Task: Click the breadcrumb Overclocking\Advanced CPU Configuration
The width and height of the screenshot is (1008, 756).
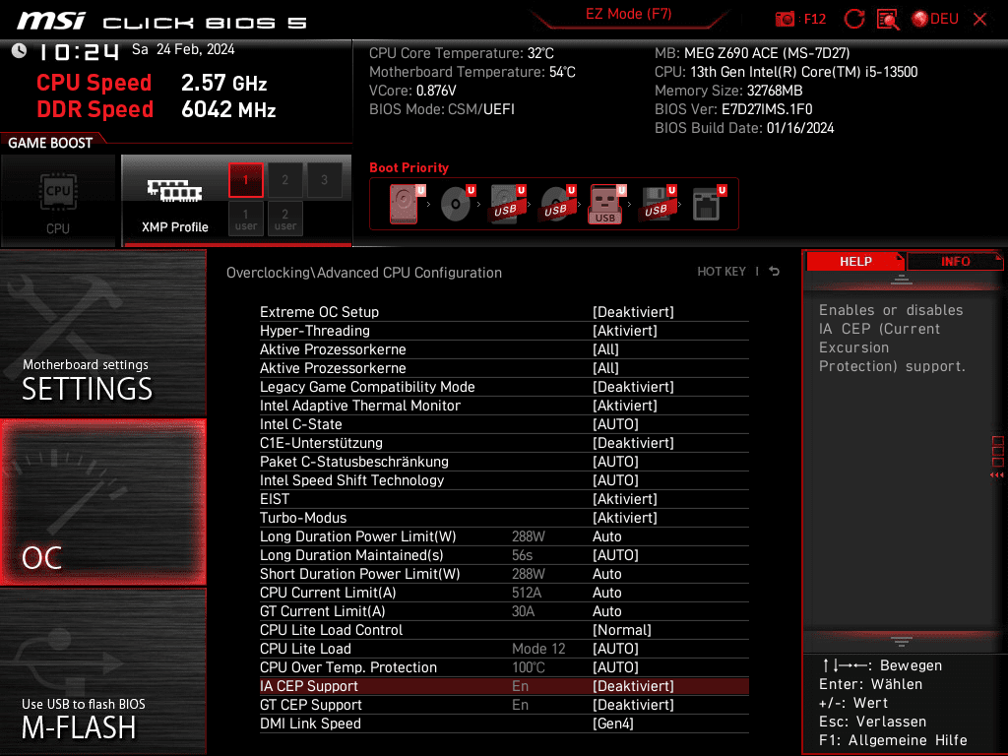Action: tap(364, 272)
